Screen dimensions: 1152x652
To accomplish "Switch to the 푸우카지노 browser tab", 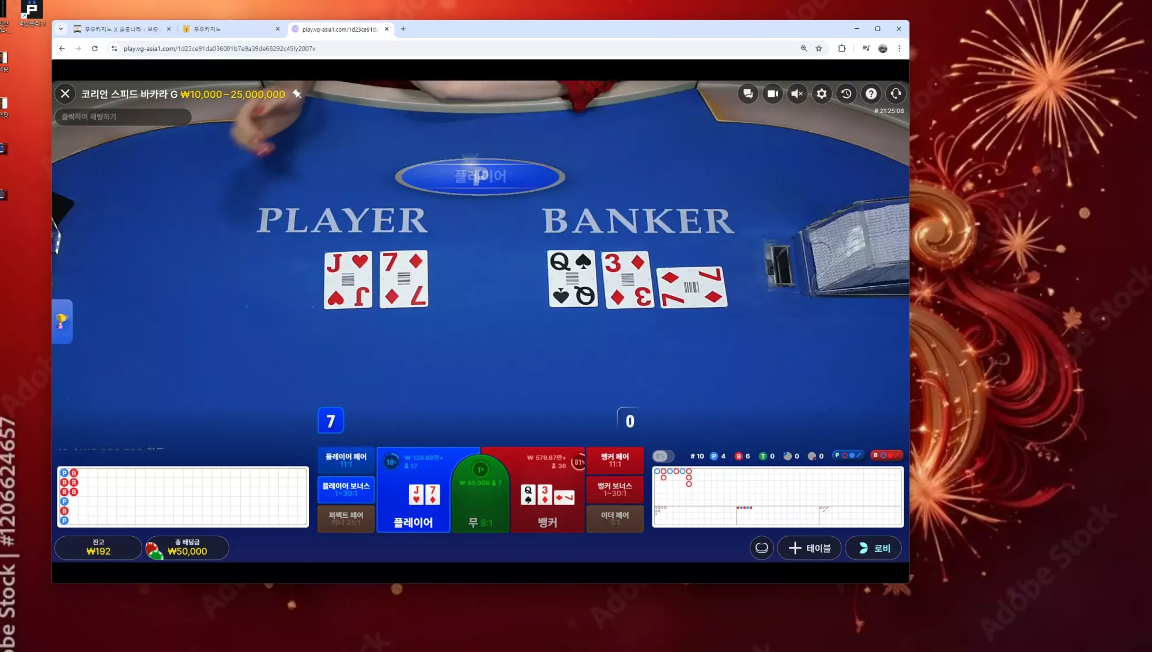I will point(231,29).
